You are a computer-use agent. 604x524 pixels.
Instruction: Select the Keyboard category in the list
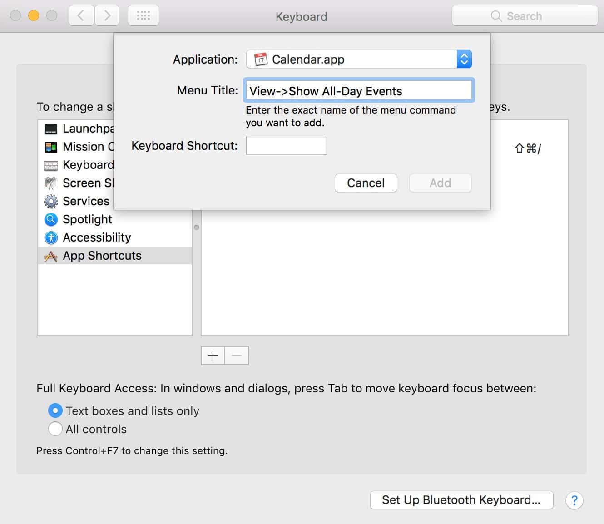point(88,165)
